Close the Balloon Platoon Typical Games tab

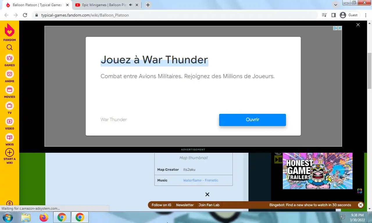[67, 5]
